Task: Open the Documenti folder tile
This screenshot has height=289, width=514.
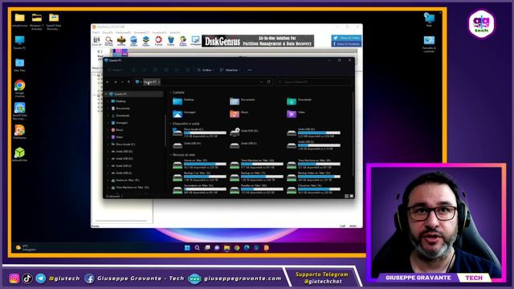Action: tap(243, 101)
